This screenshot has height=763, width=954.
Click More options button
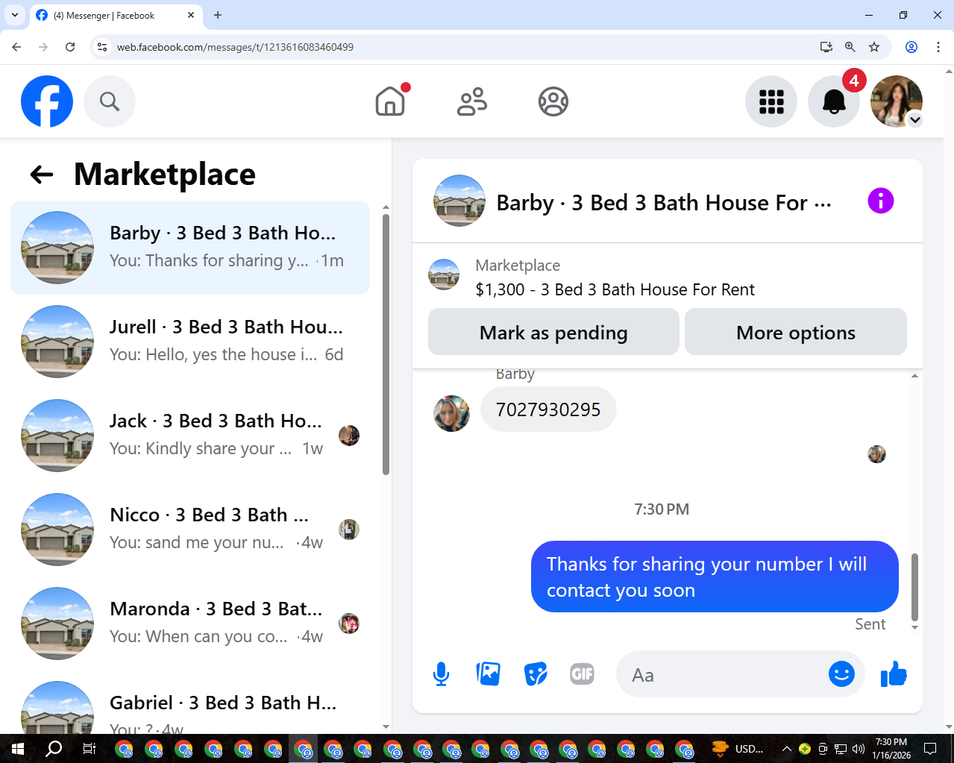pos(796,332)
